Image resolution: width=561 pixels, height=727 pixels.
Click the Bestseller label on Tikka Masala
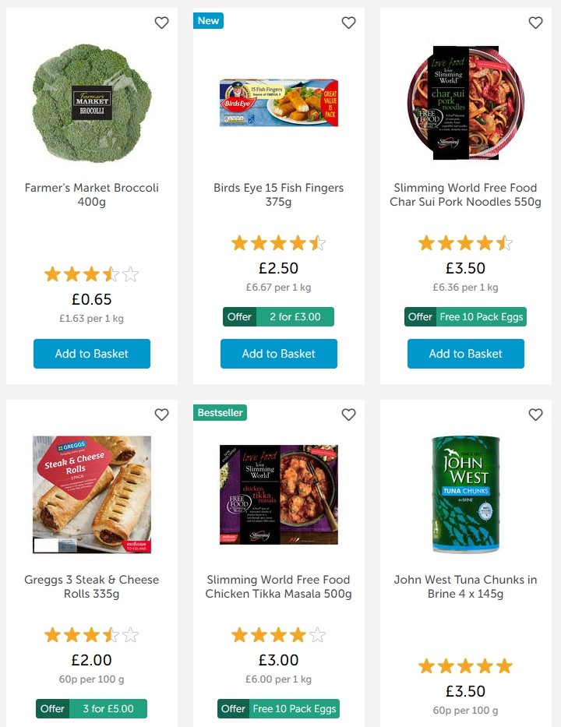point(219,412)
